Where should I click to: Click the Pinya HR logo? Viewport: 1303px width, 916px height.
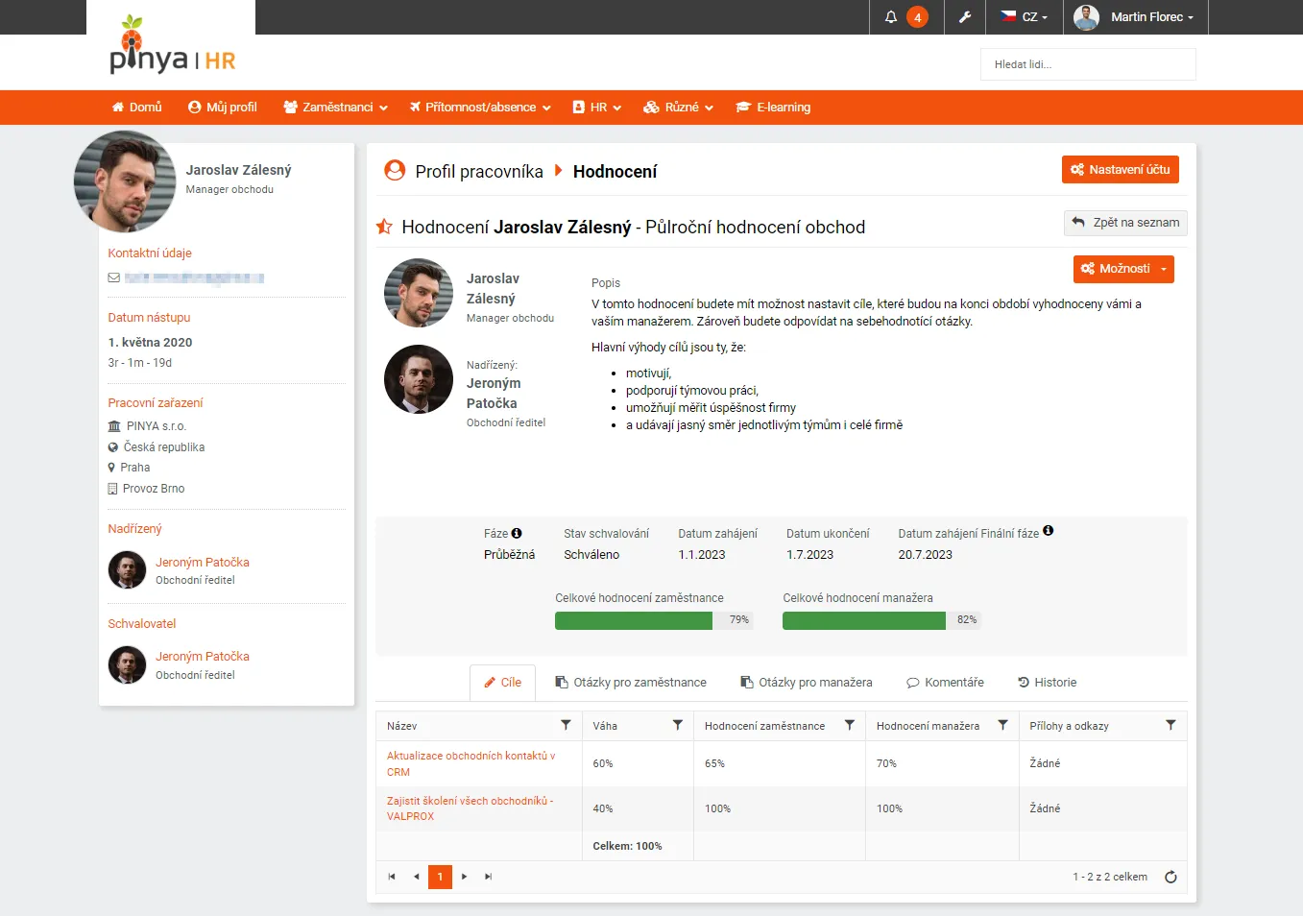[x=172, y=45]
